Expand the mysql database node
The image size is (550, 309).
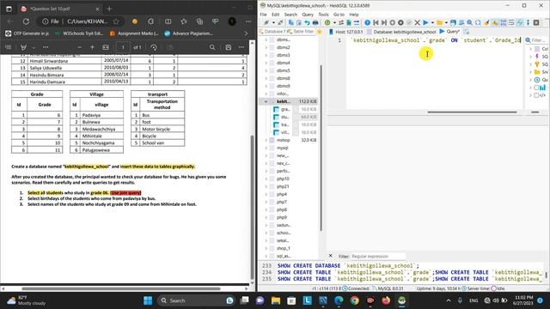(266, 148)
